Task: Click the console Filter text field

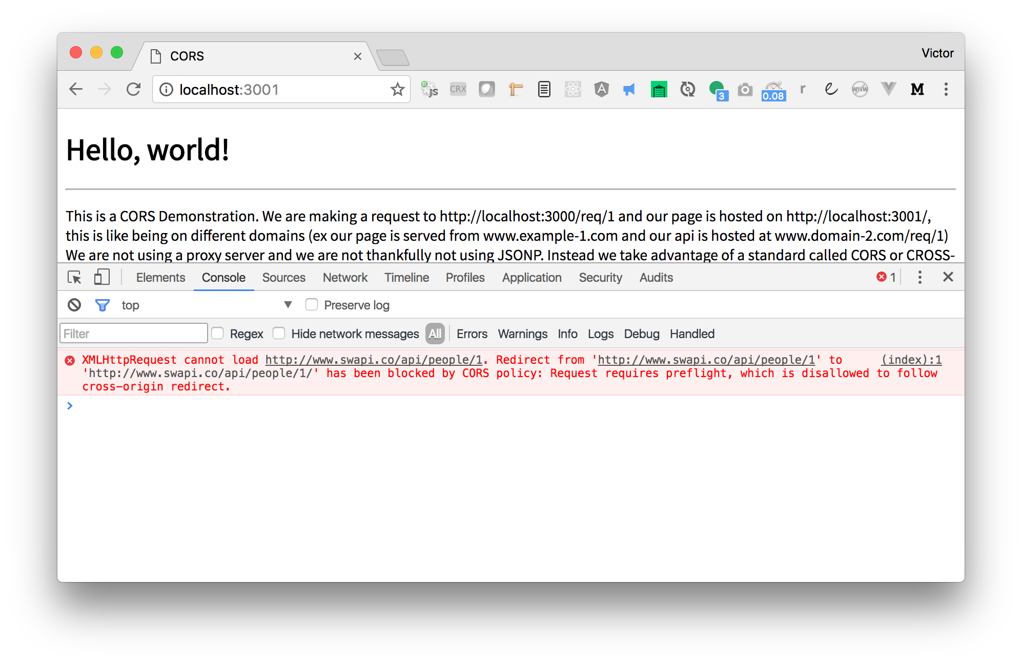Action: (x=134, y=334)
